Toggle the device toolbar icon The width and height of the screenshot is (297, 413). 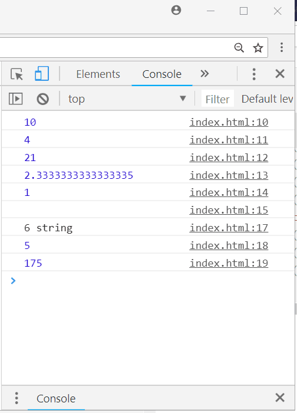tap(42, 74)
